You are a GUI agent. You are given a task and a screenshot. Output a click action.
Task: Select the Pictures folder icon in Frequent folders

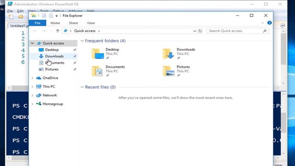pyautogui.click(x=169, y=71)
